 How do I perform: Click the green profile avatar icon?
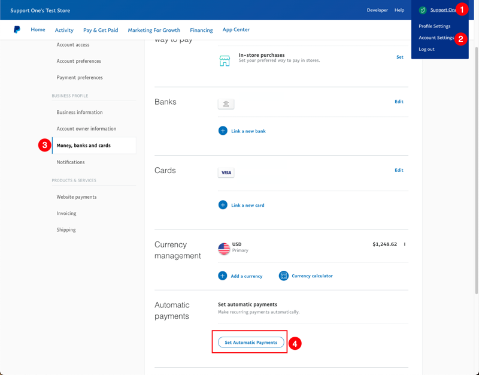click(x=423, y=10)
